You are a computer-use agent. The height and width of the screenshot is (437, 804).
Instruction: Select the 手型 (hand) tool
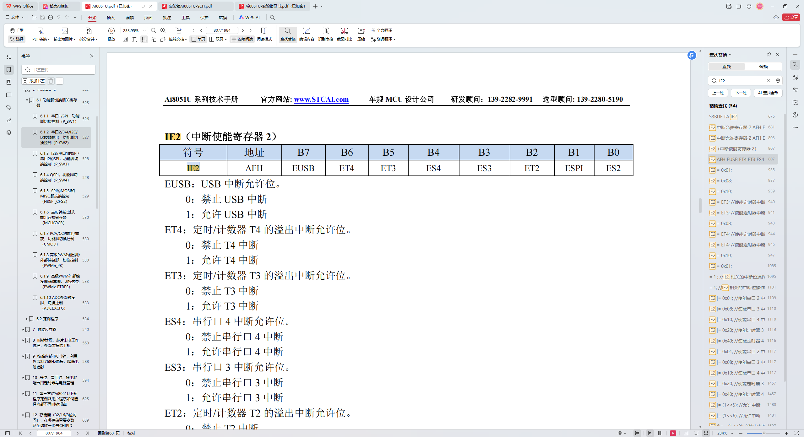tap(17, 30)
